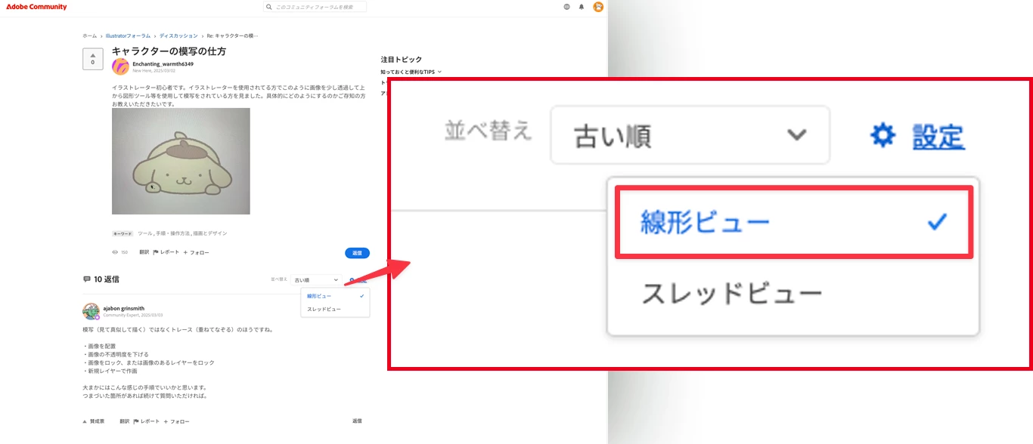The image size is (1033, 444).
Task: Click the large gear icon in the callout
Action: click(883, 136)
